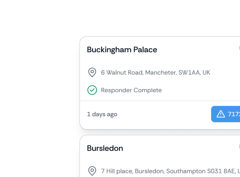Select the 6 Walnut Road, Mancheter address text
This screenshot has width=240, height=177.
click(139, 73)
